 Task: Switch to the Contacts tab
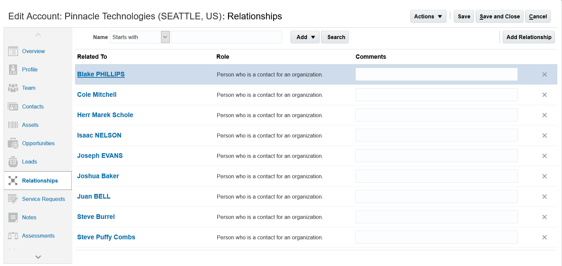tap(33, 106)
